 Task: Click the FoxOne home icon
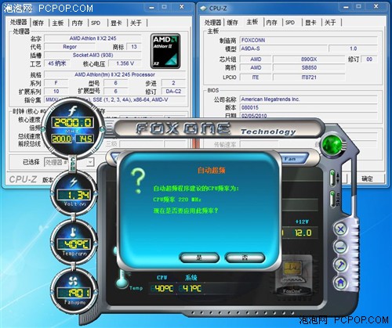click(x=340, y=283)
